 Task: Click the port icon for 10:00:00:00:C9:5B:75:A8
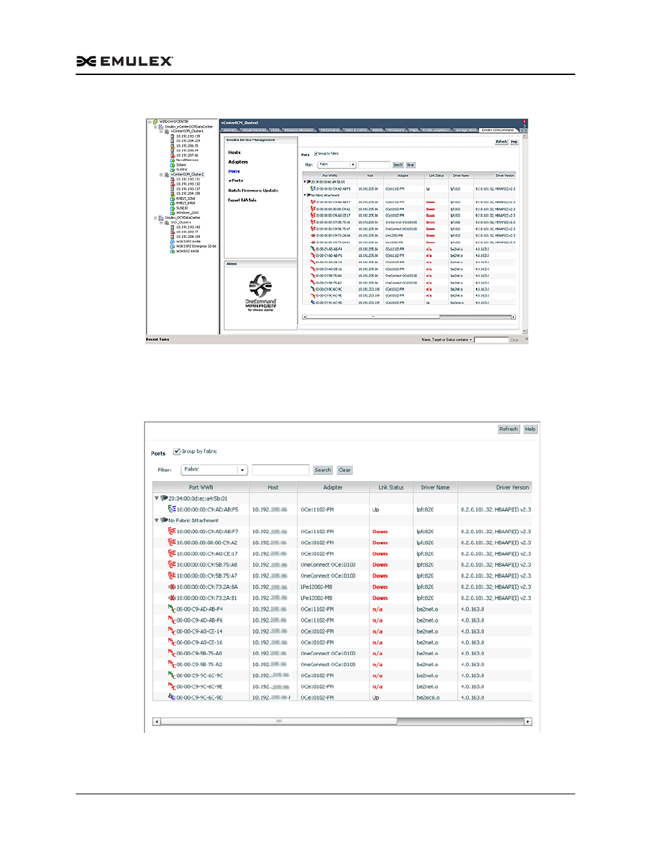(x=172, y=565)
